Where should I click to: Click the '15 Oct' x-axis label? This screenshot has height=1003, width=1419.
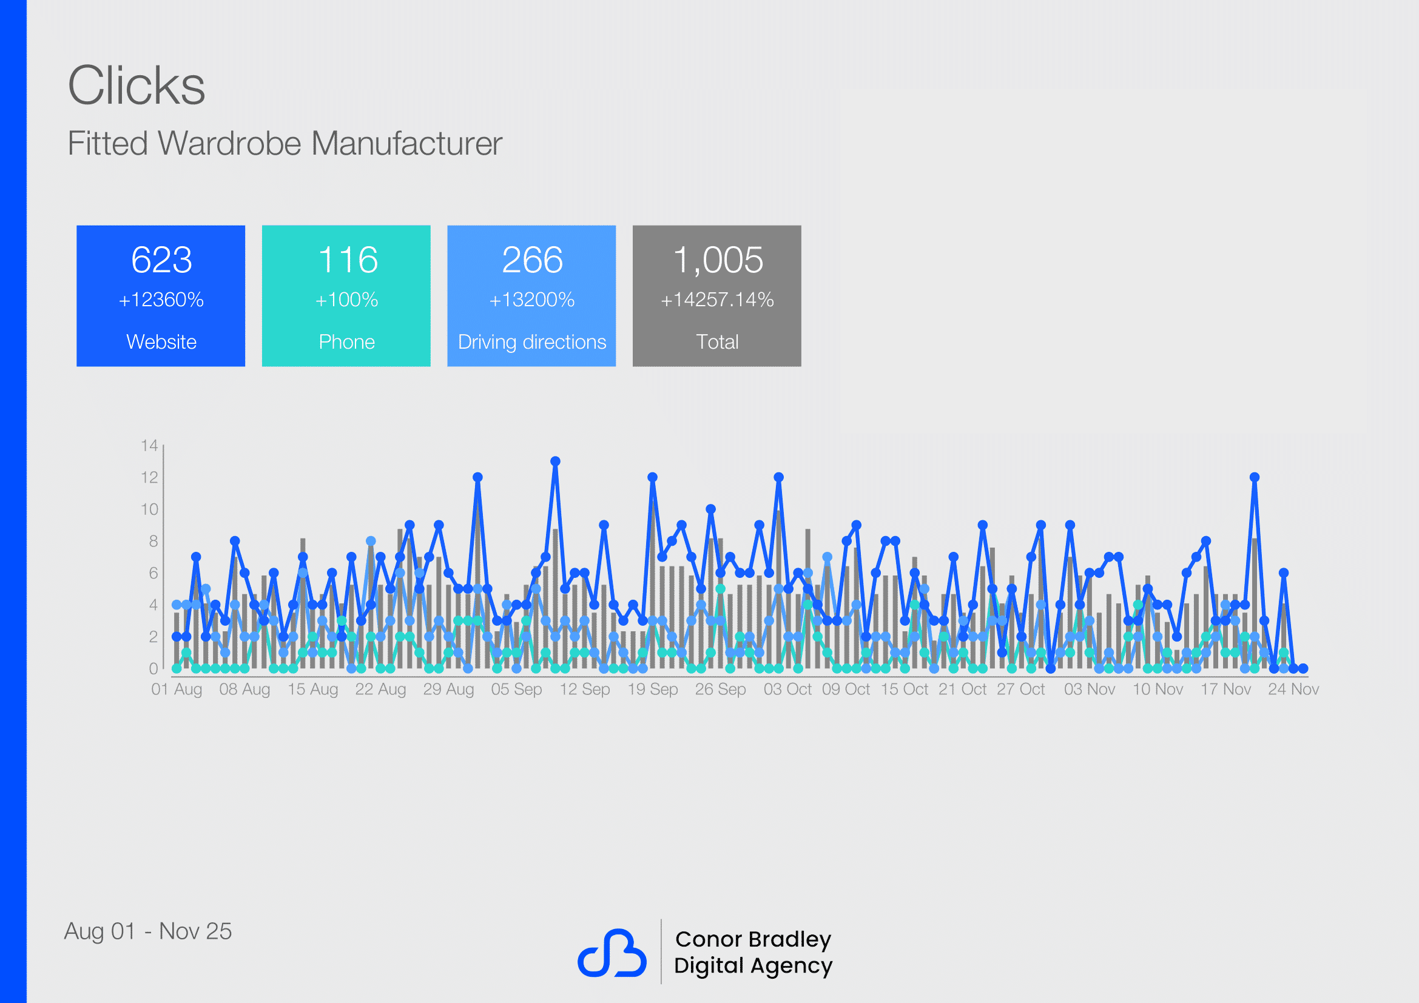(904, 689)
